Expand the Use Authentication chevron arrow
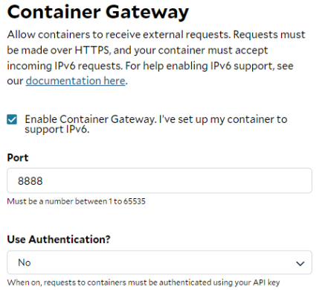 pyautogui.click(x=300, y=263)
